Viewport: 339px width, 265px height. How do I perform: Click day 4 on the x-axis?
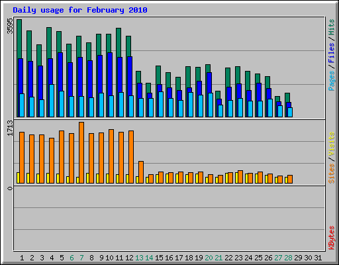tap(52, 258)
